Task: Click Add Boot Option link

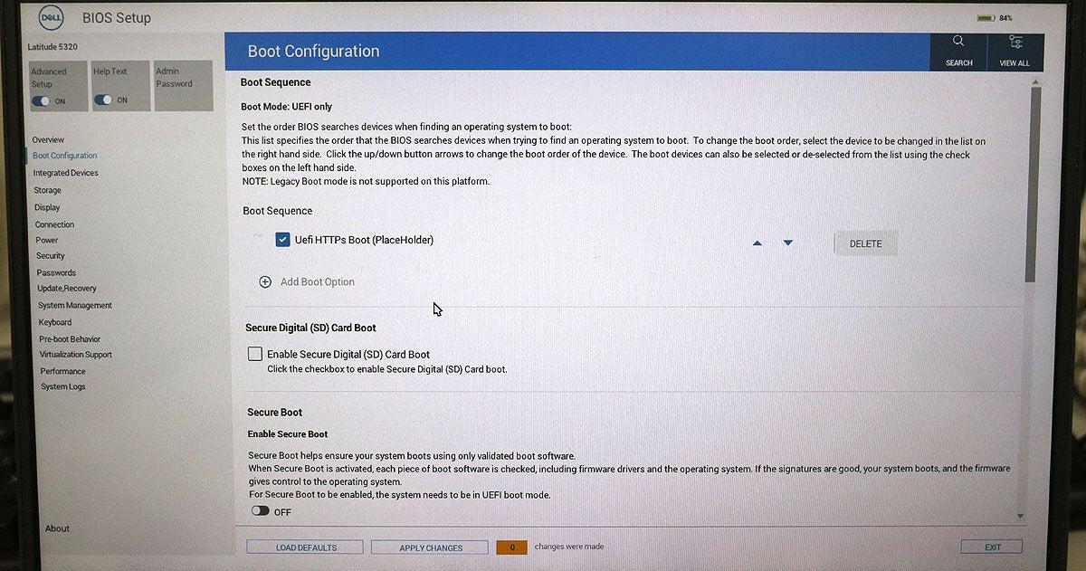Action: pyautogui.click(x=318, y=281)
